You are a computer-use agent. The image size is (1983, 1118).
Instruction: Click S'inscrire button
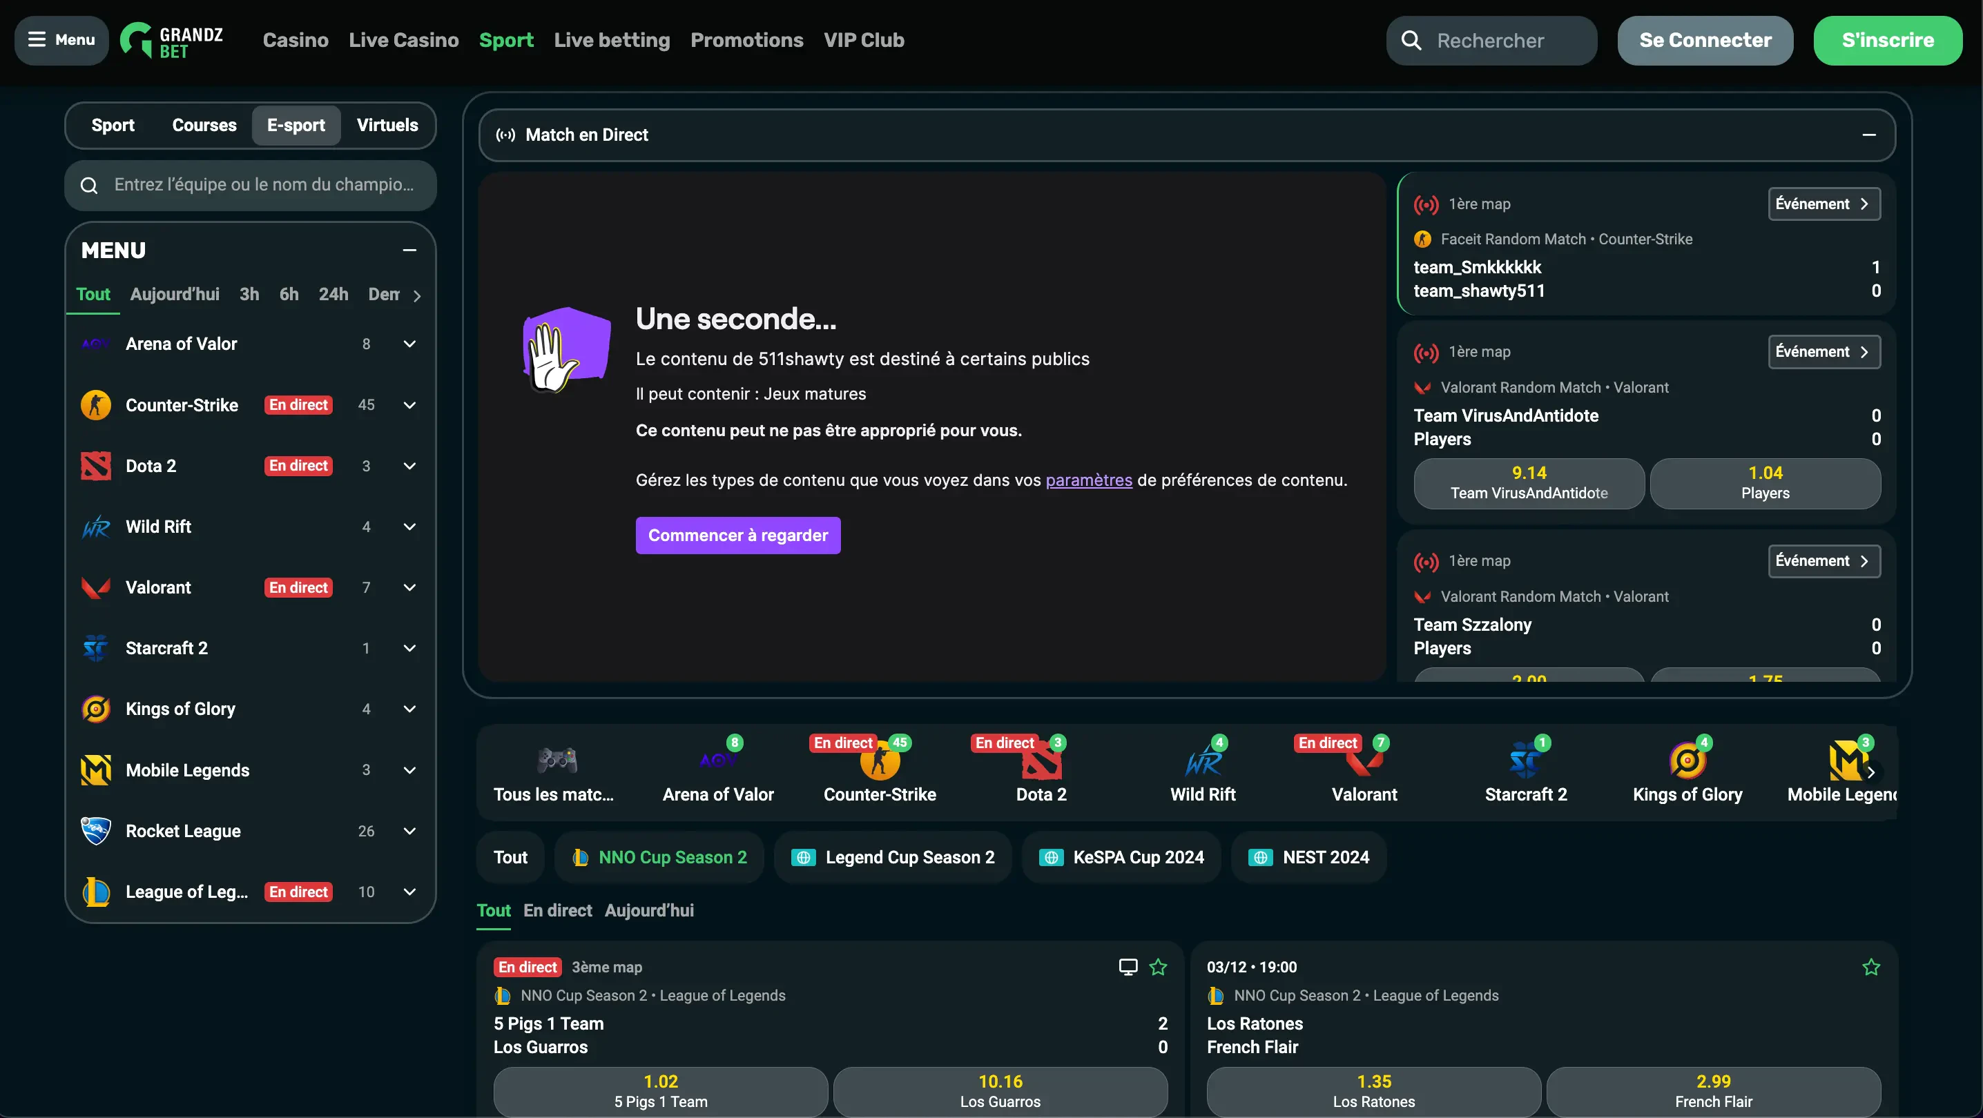[x=1888, y=41]
